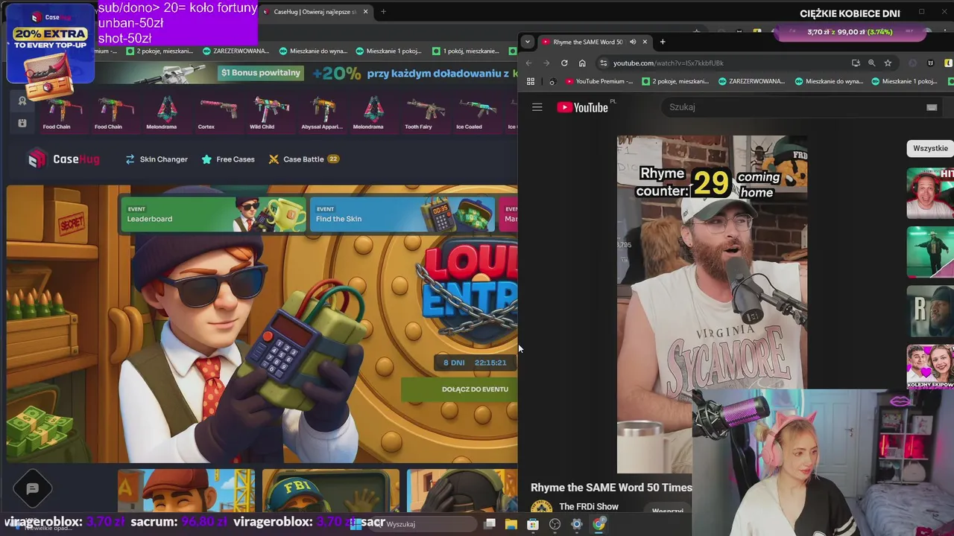Image resolution: width=954 pixels, height=536 pixels.
Task: Go back in the YouTube browser window
Action: pos(528,63)
